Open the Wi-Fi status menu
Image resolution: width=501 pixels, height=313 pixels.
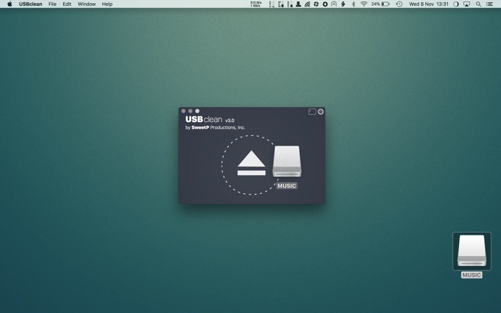point(363,4)
